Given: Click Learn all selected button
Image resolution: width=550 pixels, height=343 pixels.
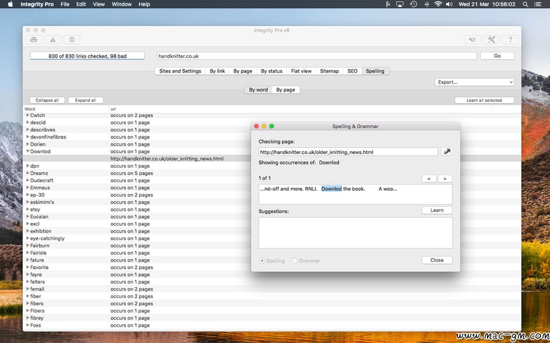Looking at the screenshot, I should (x=485, y=100).
